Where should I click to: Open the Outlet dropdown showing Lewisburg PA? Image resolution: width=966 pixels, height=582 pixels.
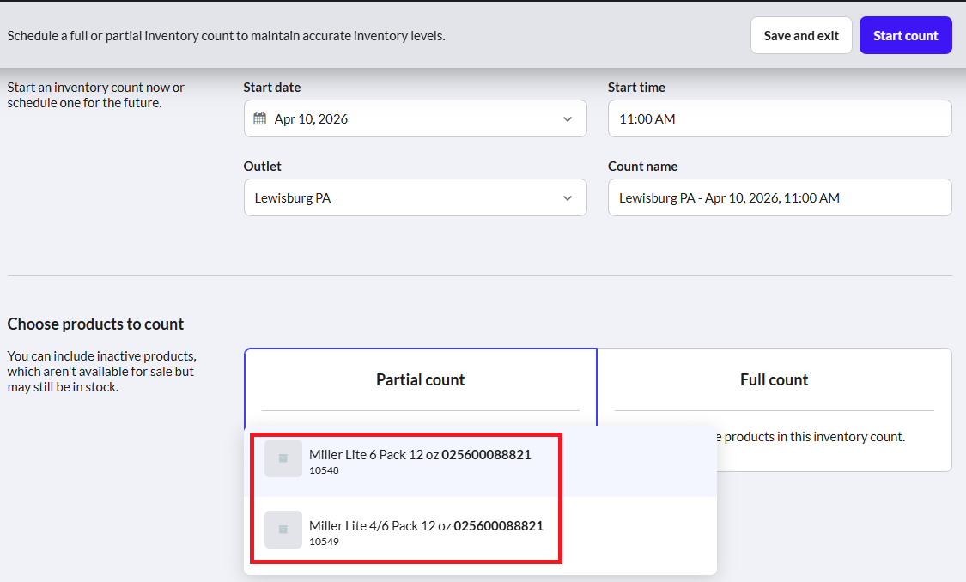click(416, 197)
